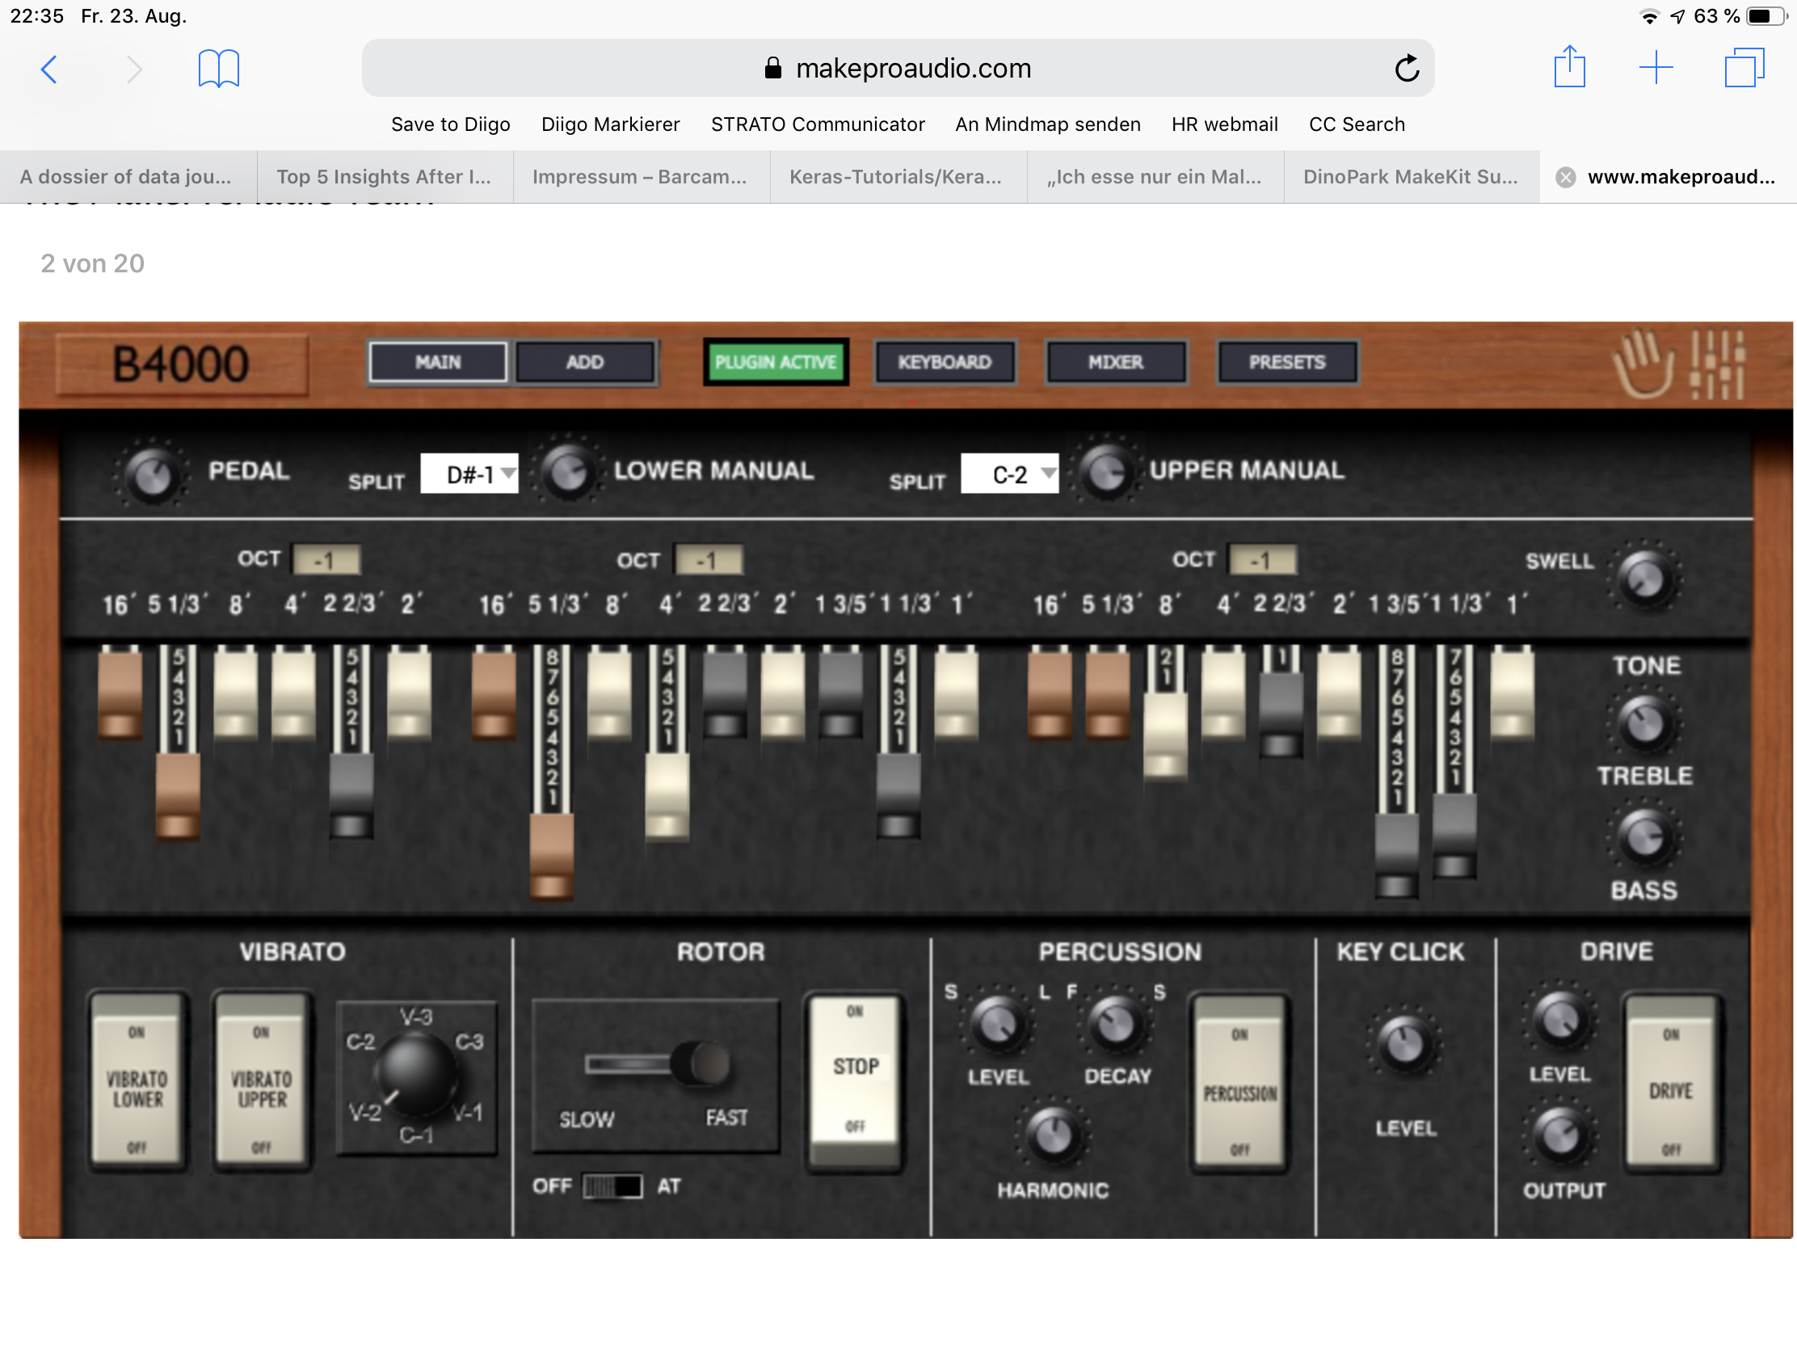Image resolution: width=1797 pixels, height=1348 pixels.
Task: Switch to 'Top 5 Insights After I...' tab
Action: tap(385, 177)
